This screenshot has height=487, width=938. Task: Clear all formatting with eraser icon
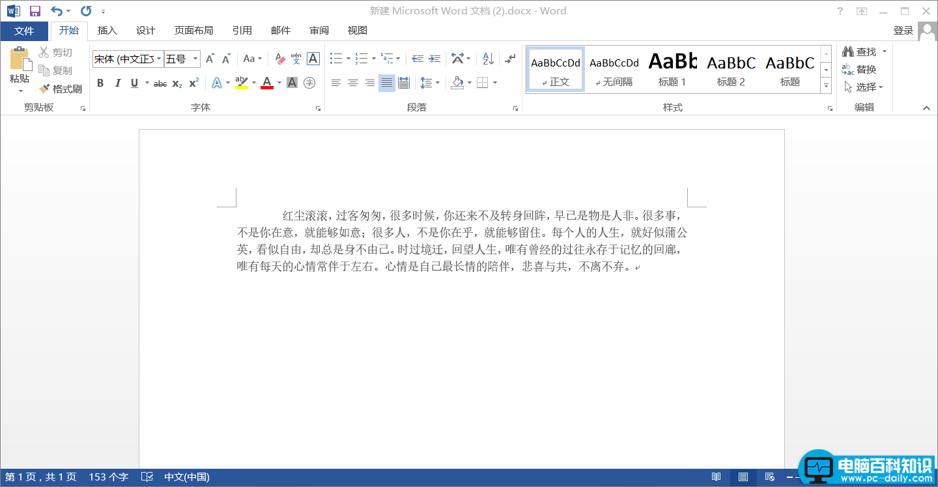coord(280,59)
